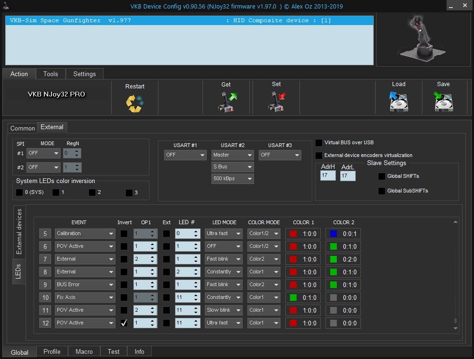Check Ext on row 7
This screenshot has width=474, height=359.
click(167, 259)
